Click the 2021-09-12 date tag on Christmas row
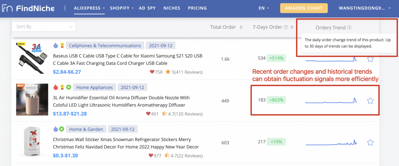Image resolution: width=399 pixels, height=166 pixels. (123, 129)
